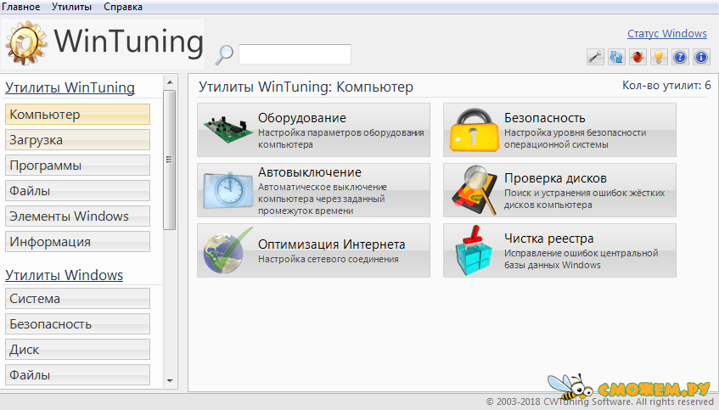719x410 pixels.
Task: Click the CWTuning Software copyright text
Action: coord(599,402)
